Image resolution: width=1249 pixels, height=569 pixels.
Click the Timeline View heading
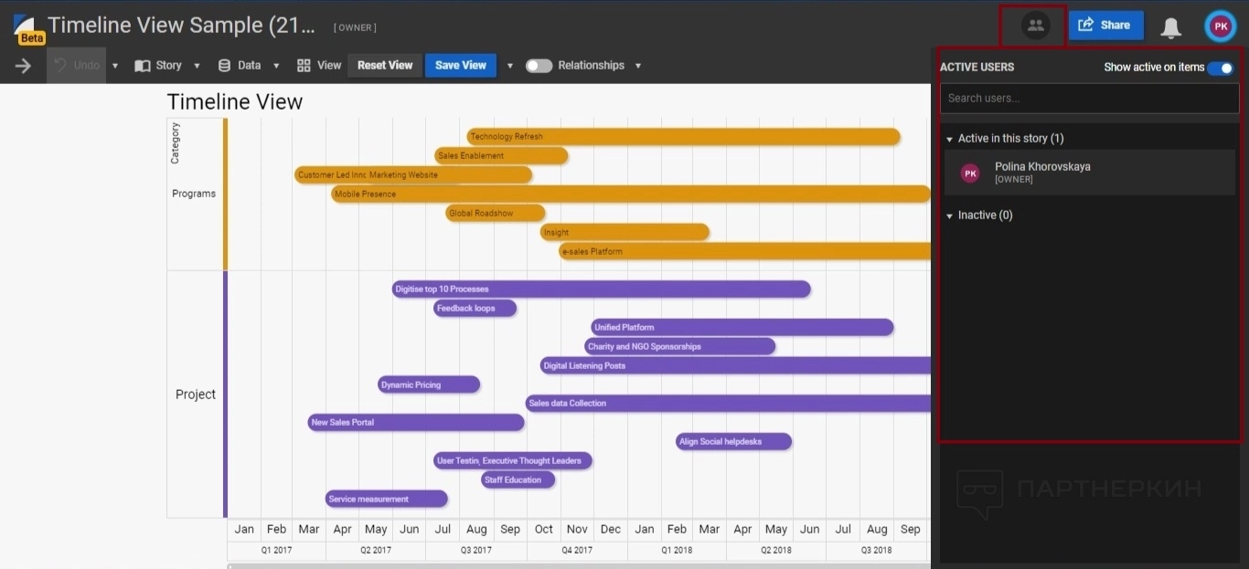tap(235, 102)
